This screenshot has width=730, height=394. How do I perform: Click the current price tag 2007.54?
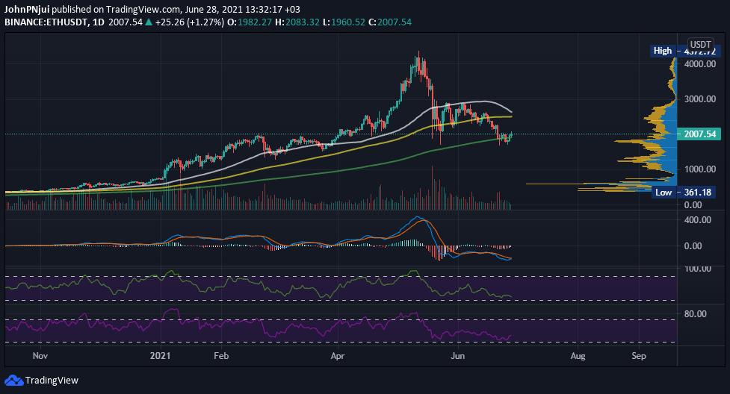click(699, 134)
